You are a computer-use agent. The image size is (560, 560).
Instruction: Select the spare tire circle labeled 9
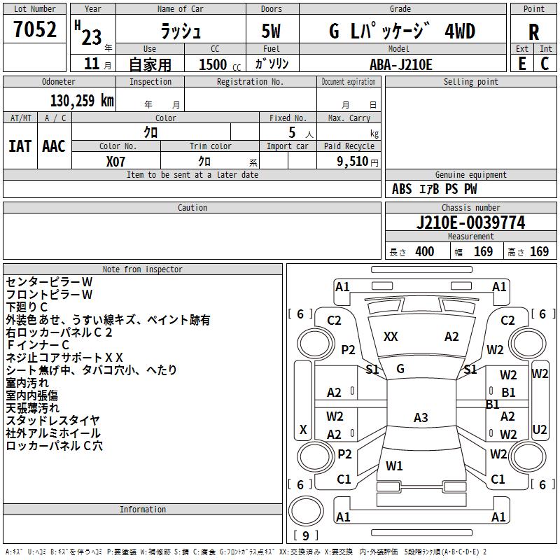click(306, 511)
